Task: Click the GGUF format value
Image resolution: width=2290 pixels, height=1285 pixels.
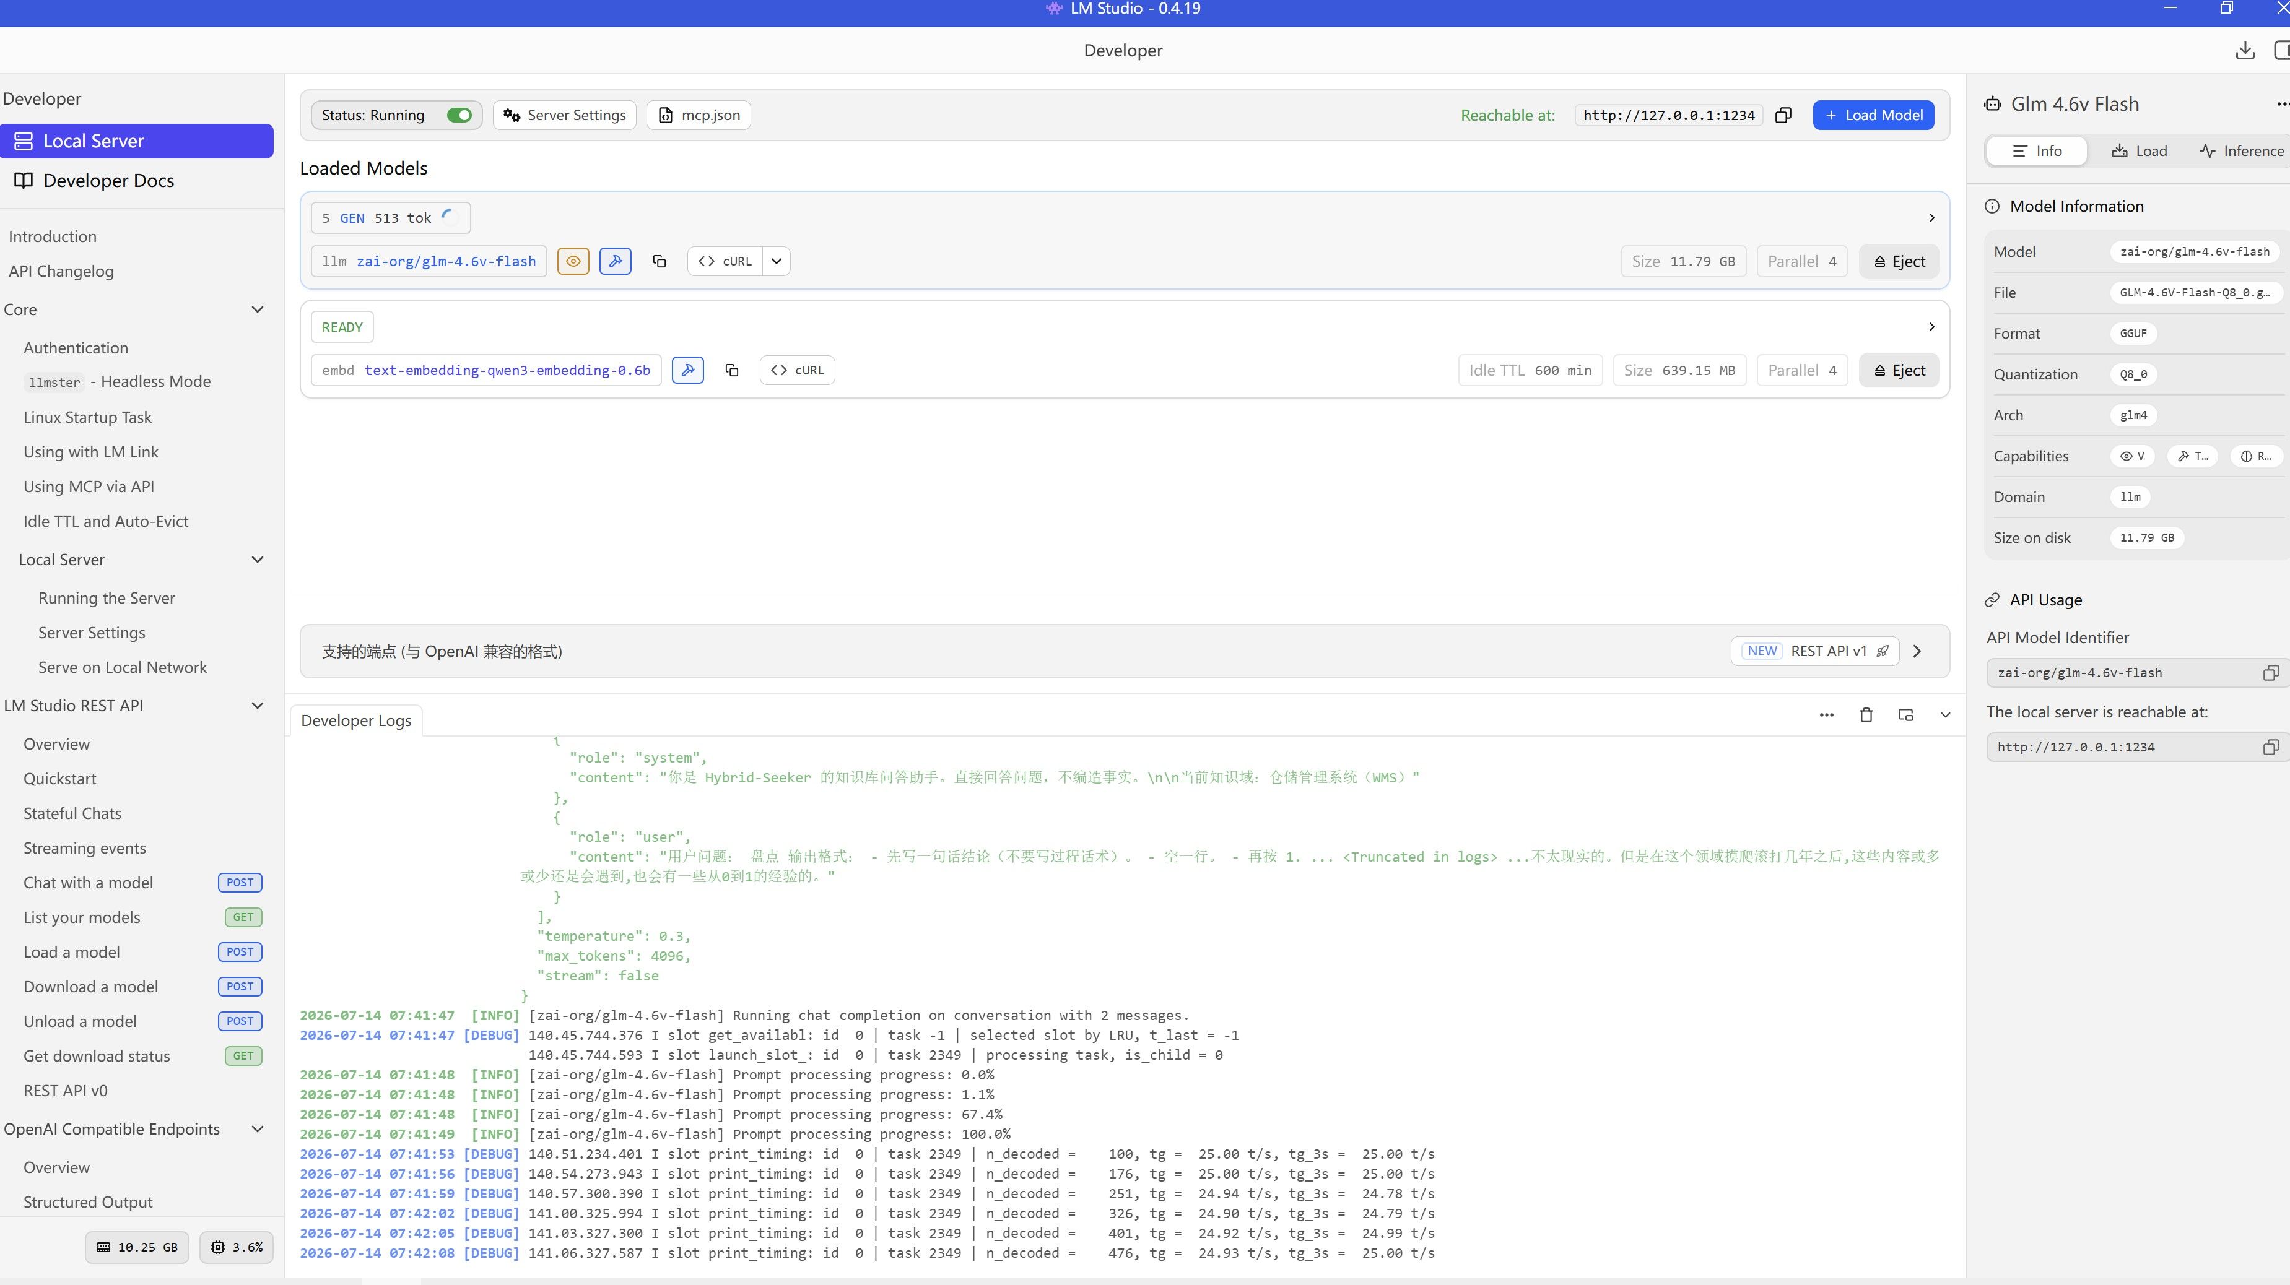Action: click(2133, 333)
